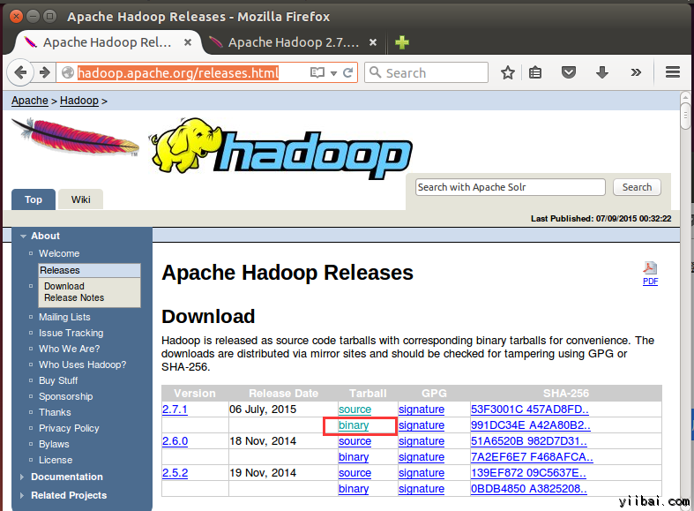Click the binary tarball link for 2.7.1

click(354, 425)
